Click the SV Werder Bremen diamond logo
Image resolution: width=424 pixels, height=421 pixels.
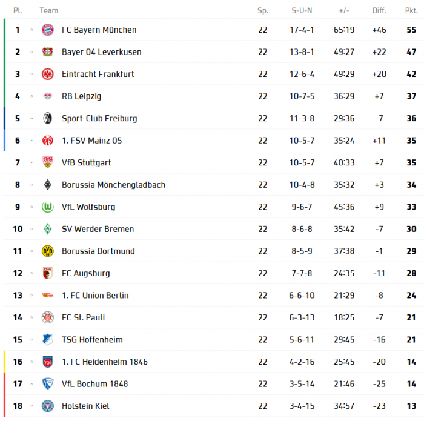click(x=48, y=229)
